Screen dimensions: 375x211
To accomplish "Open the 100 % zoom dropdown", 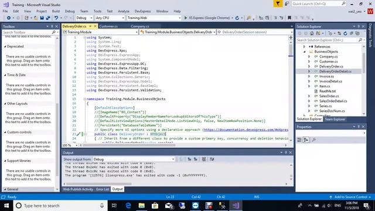I will (70, 145).
